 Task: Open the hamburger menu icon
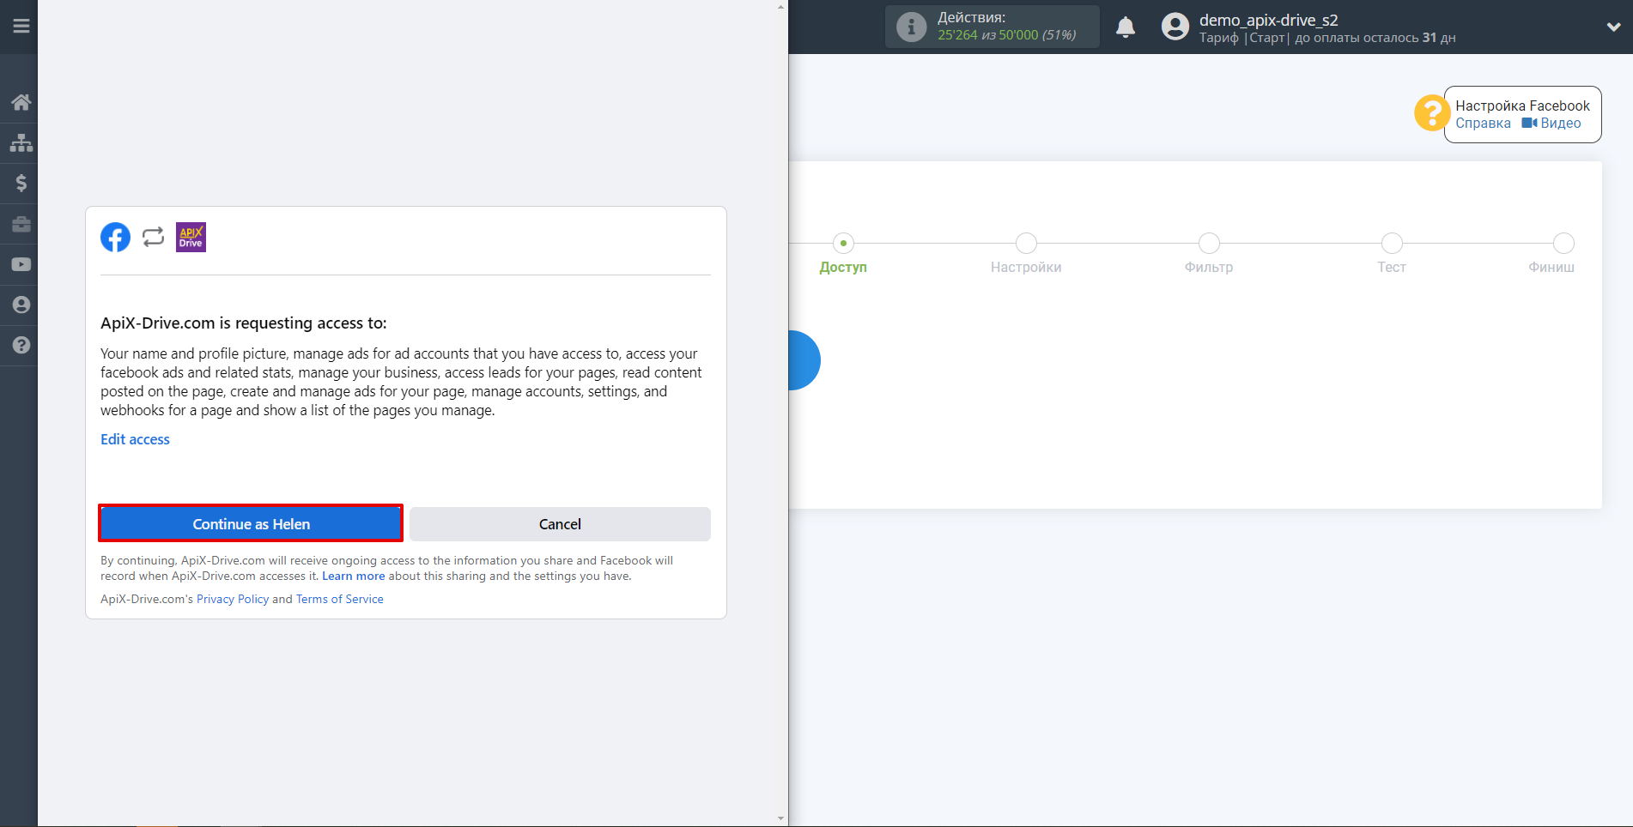tap(21, 26)
